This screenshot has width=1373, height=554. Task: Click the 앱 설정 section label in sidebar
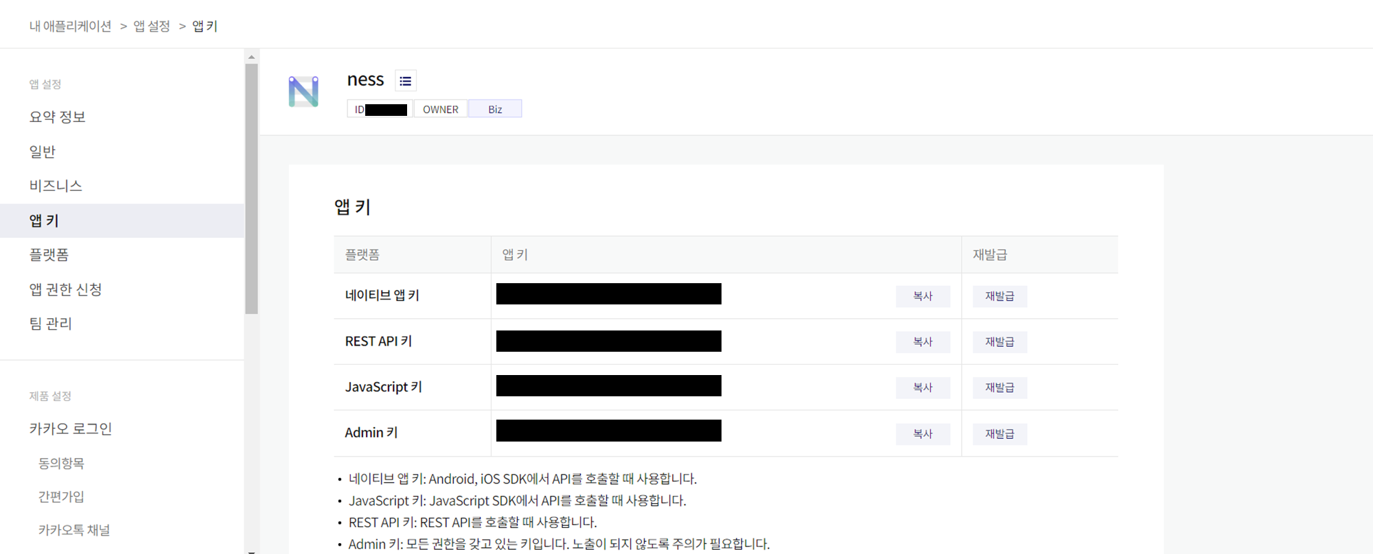coord(45,84)
